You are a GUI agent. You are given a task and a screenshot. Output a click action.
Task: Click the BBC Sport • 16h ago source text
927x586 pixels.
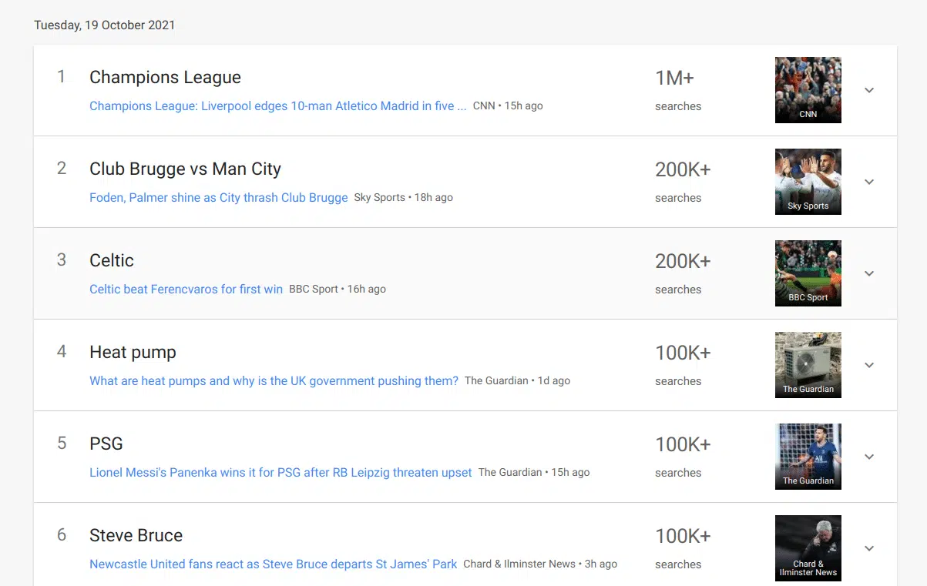[x=338, y=289]
